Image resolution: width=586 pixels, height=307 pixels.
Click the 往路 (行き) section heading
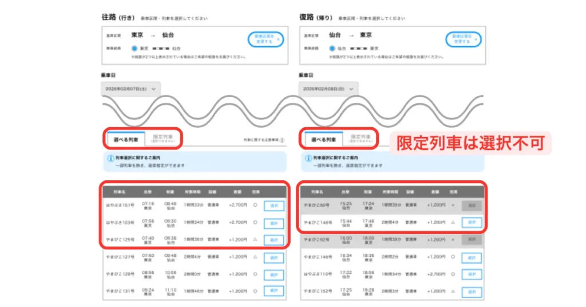point(118,17)
